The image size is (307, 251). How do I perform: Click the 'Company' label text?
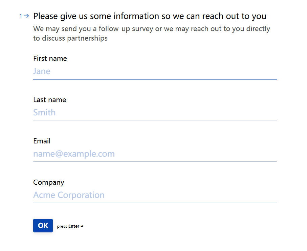[x=49, y=182]
